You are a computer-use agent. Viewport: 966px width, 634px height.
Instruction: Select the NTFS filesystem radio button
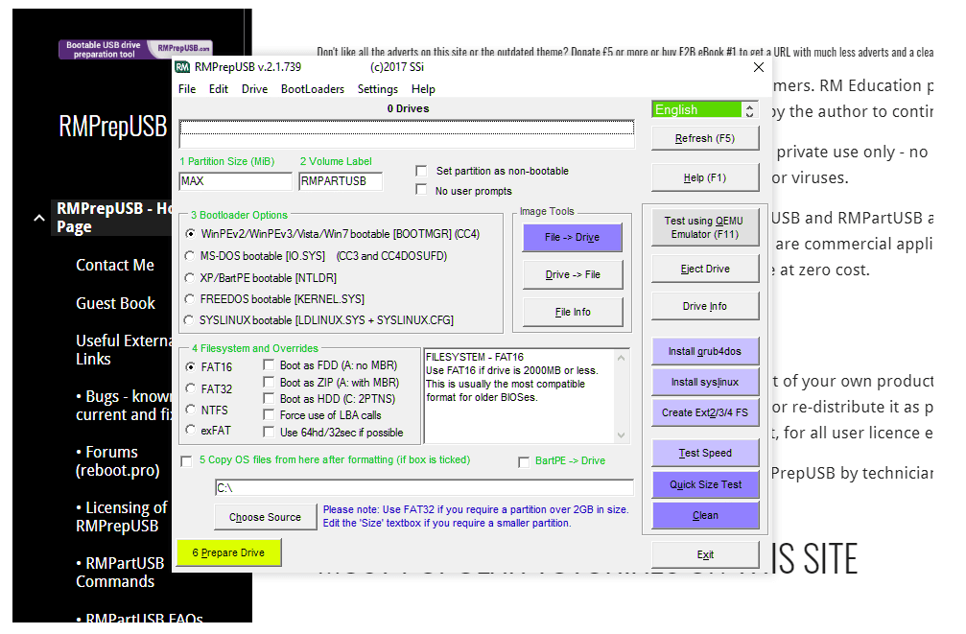coord(191,411)
